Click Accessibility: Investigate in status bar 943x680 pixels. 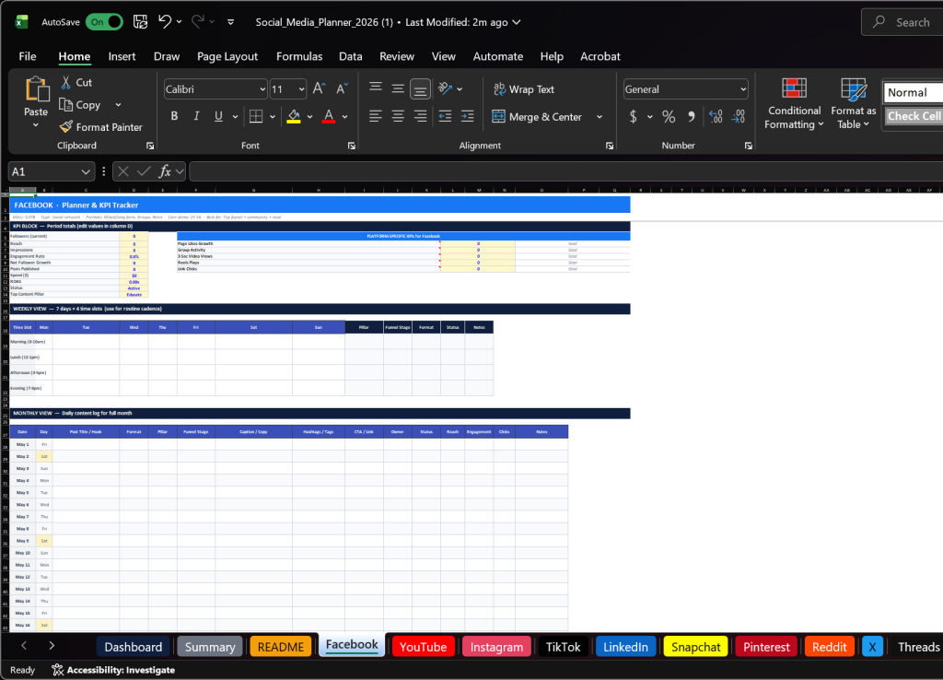113,670
